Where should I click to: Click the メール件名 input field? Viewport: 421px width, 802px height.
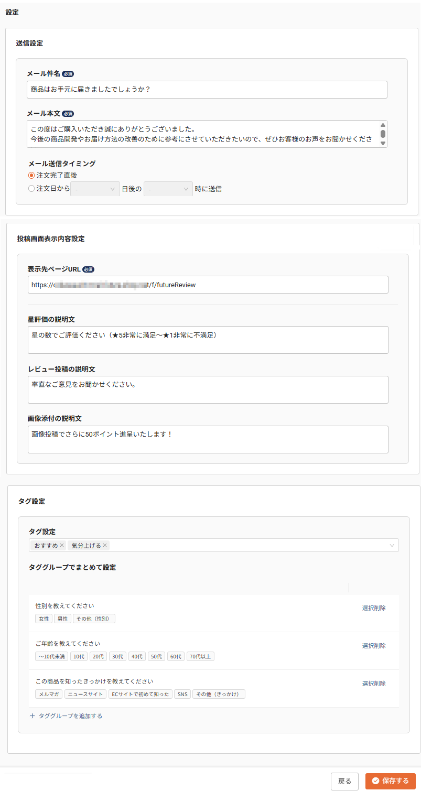208,89
